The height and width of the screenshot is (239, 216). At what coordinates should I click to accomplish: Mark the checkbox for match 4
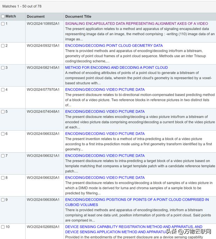point(3,90)
